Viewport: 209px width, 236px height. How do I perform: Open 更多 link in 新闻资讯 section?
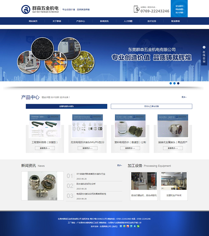(x=119, y=165)
